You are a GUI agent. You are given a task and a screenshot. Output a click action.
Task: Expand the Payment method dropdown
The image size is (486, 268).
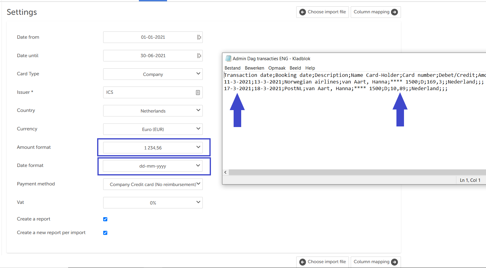pos(153,184)
